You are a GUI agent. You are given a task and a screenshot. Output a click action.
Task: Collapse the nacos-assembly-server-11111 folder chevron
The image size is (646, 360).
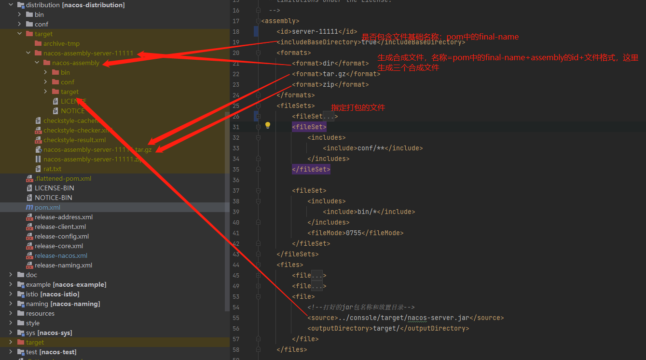pos(28,53)
